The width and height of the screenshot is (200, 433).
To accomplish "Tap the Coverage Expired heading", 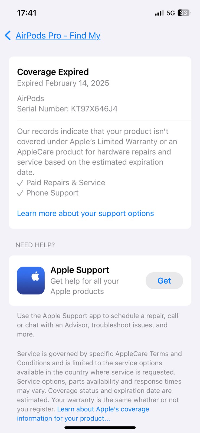I will tap(53, 72).
